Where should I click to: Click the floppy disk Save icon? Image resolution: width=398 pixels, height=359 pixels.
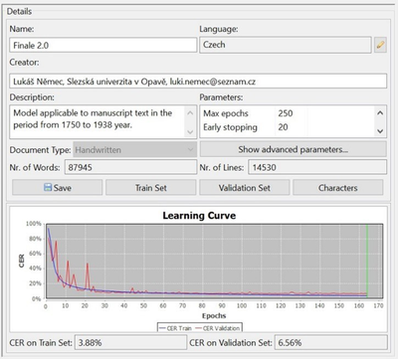[48, 187]
